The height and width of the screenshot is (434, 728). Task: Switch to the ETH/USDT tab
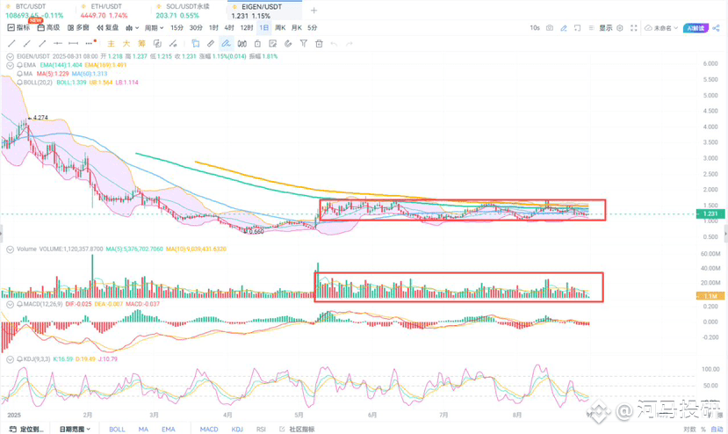click(x=105, y=11)
